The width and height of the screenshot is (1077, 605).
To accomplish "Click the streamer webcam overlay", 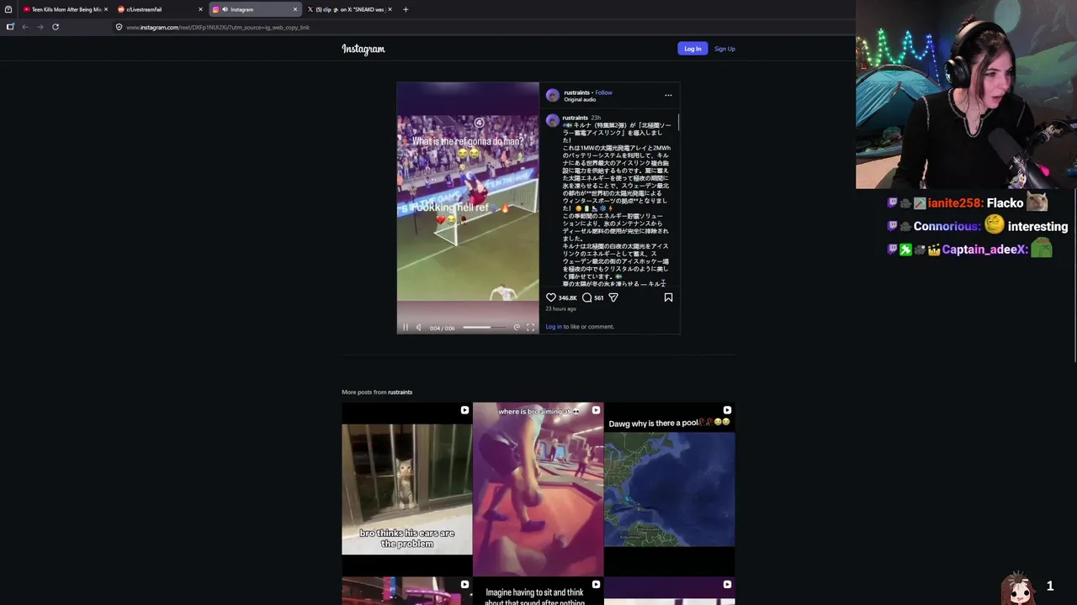I will point(966,95).
